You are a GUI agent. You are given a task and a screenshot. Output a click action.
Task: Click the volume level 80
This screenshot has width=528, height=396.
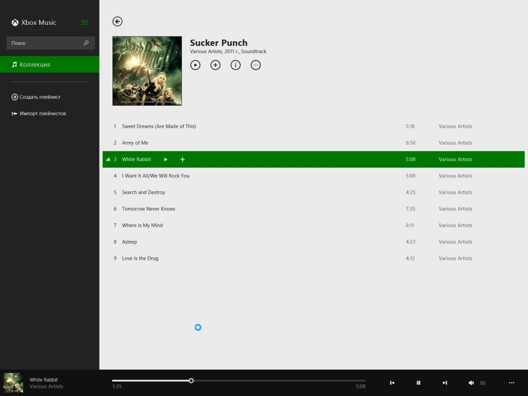(483, 383)
